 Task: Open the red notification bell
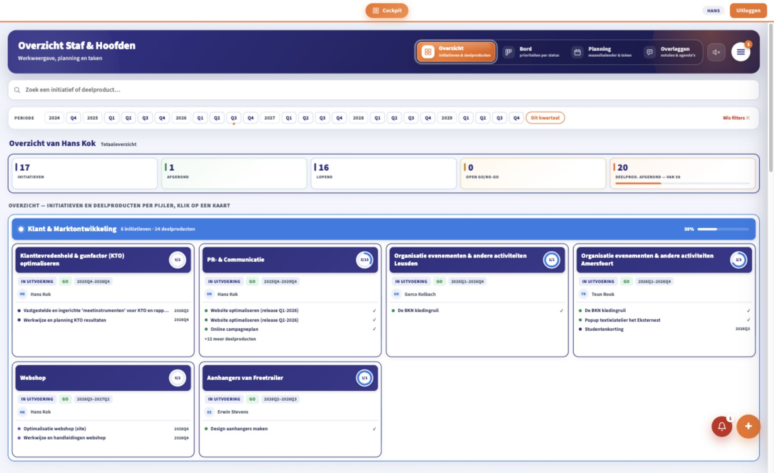(722, 426)
